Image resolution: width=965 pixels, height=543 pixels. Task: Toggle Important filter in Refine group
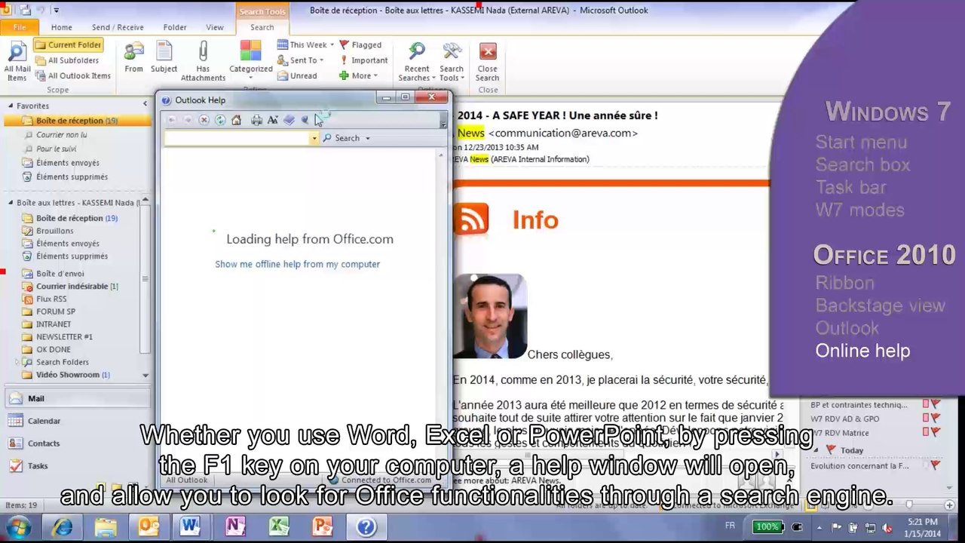tap(363, 60)
